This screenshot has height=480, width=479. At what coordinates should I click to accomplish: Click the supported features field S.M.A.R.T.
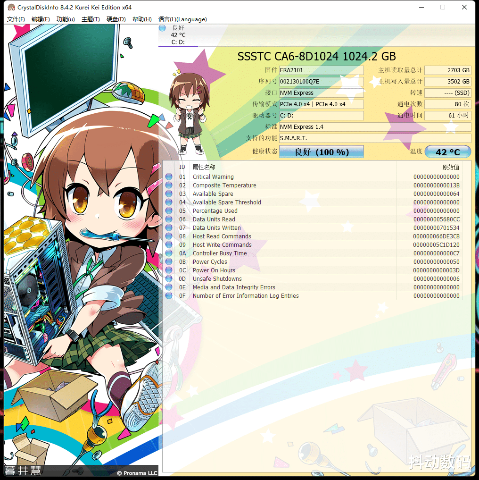coord(375,138)
